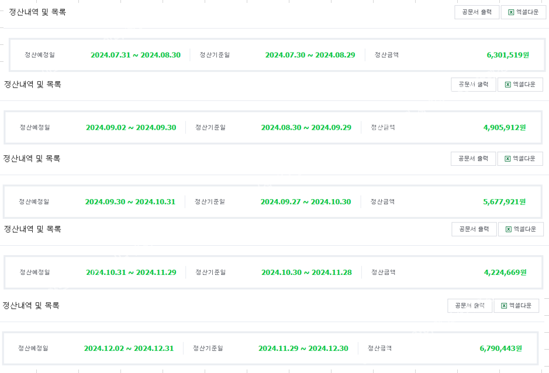Click the base period 2024.11.29 ~ 2024.12.30
This screenshot has height=373, width=549.
coord(303,348)
